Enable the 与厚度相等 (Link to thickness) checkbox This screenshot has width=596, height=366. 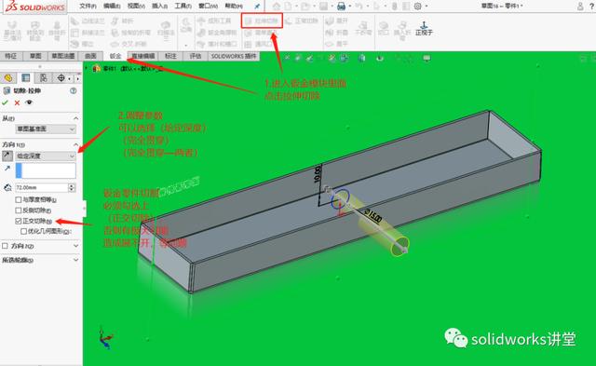[x=19, y=199]
